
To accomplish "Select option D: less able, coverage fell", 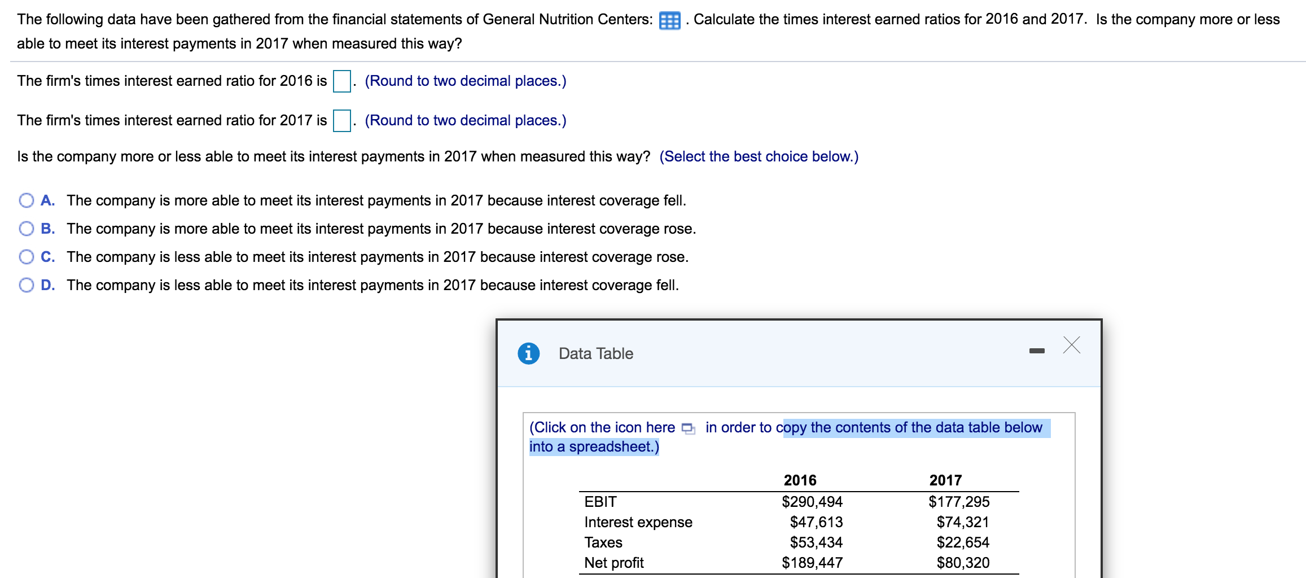I will [x=27, y=285].
